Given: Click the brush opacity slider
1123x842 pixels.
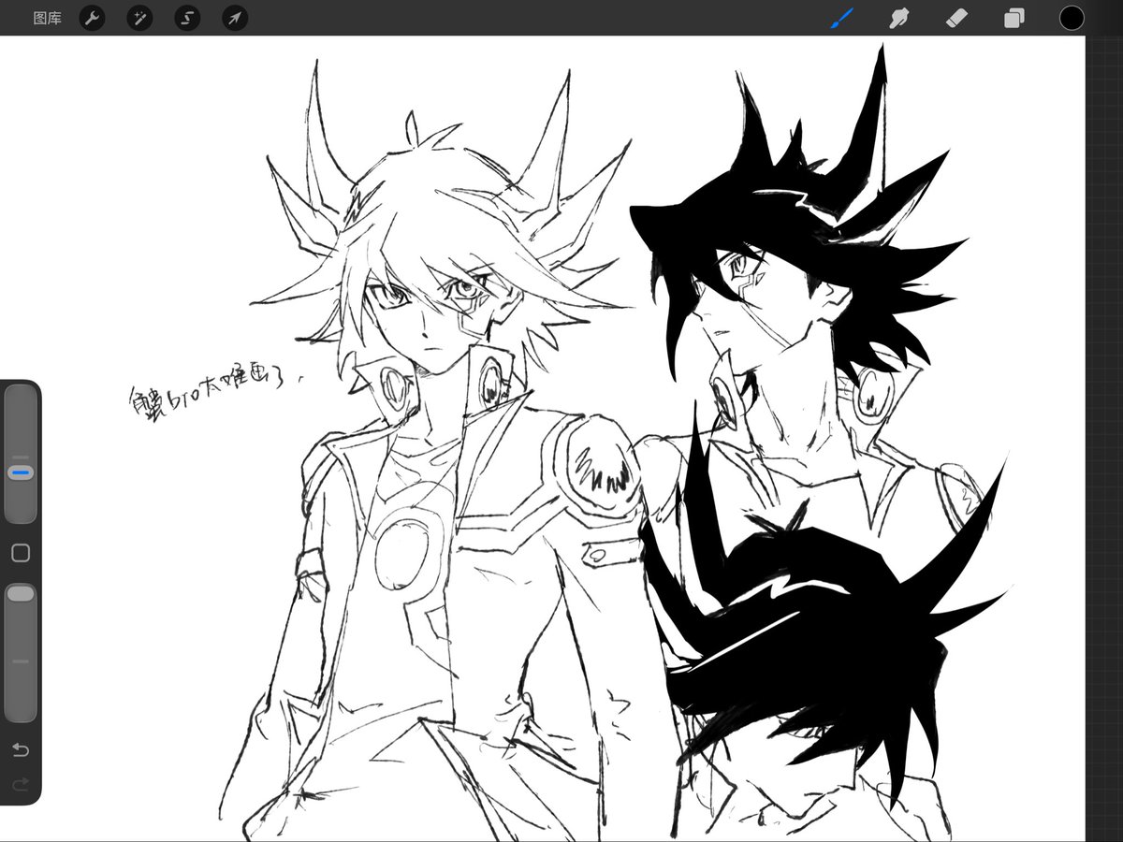Looking at the screenshot, I should (21, 652).
